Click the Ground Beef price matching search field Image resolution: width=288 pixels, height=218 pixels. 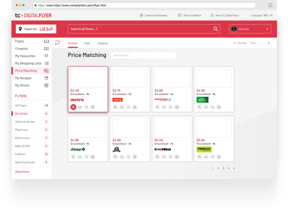(143, 55)
